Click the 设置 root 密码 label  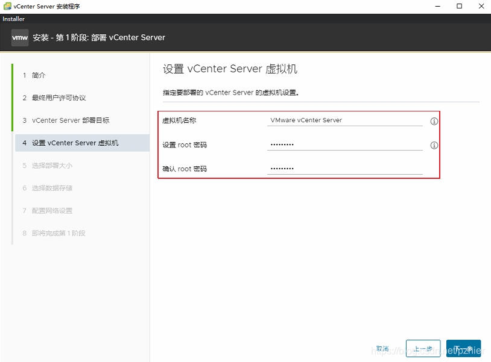pyautogui.click(x=185, y=145)
